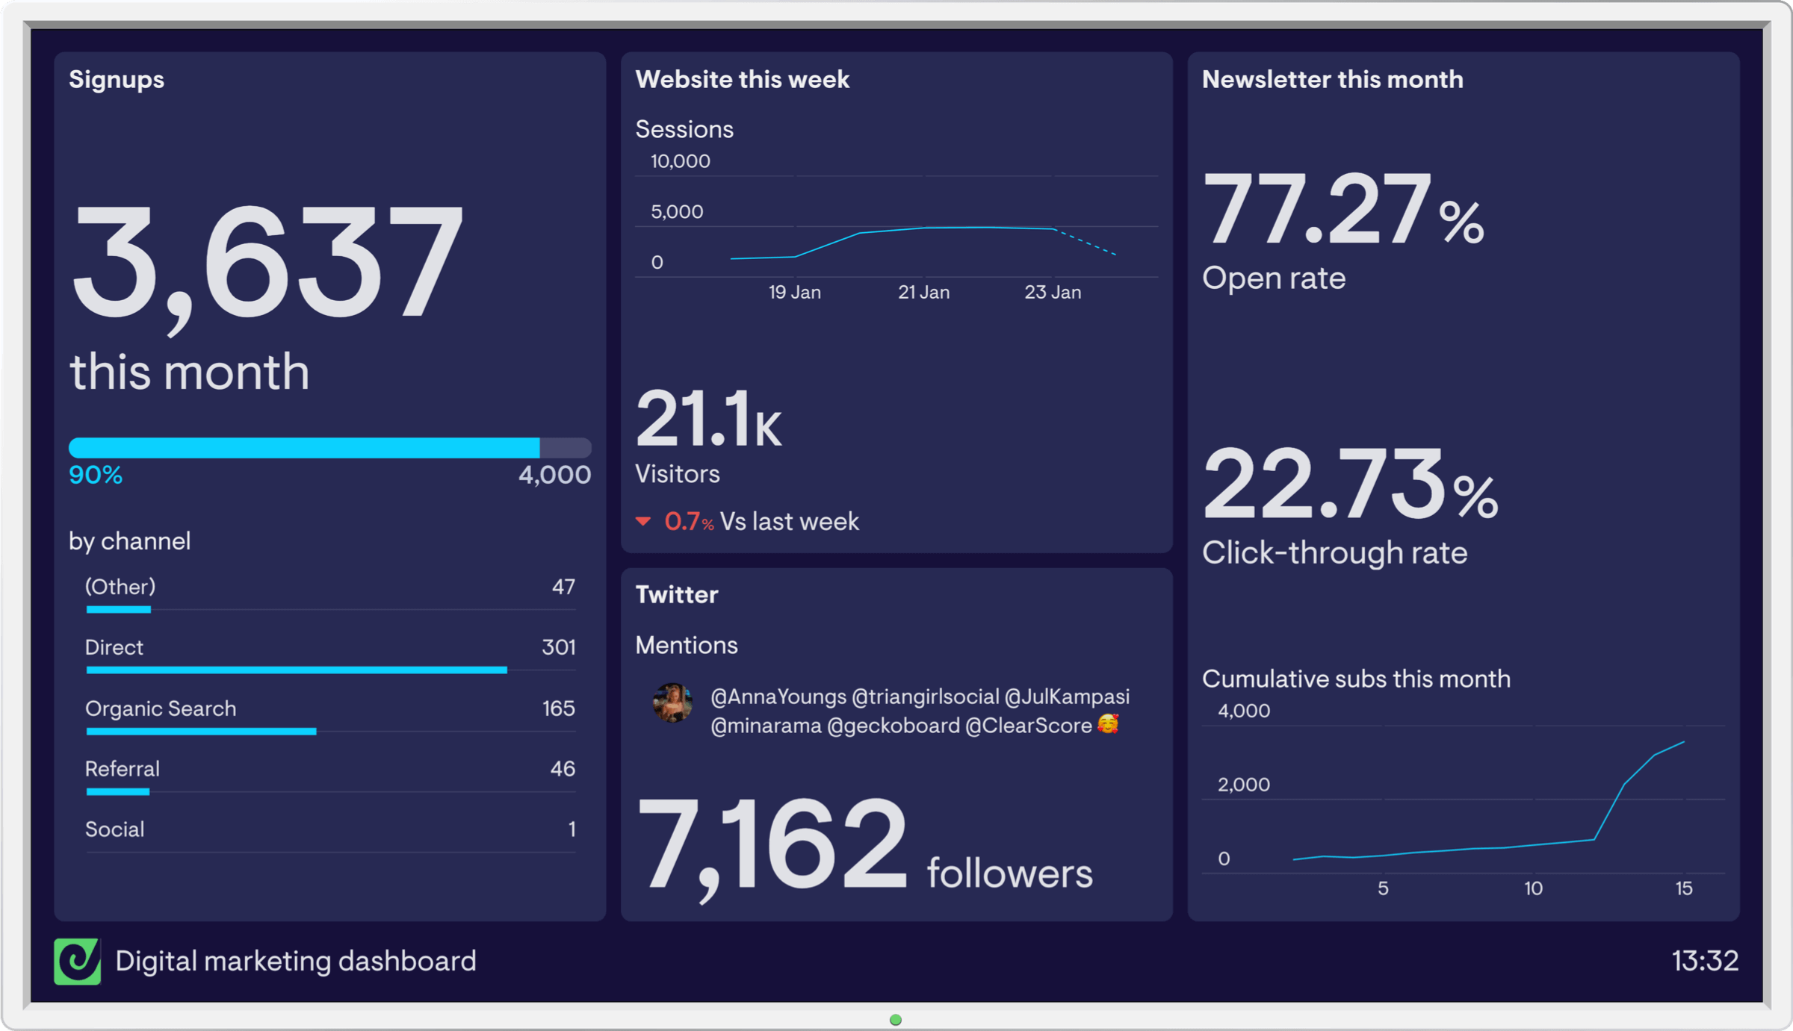Click the red down arrow beside 0.7%
Viewport: 1793px width, 1031px height.
[643, 521]
